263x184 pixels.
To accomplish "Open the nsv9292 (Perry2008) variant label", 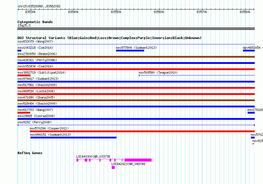I will 35,122.
